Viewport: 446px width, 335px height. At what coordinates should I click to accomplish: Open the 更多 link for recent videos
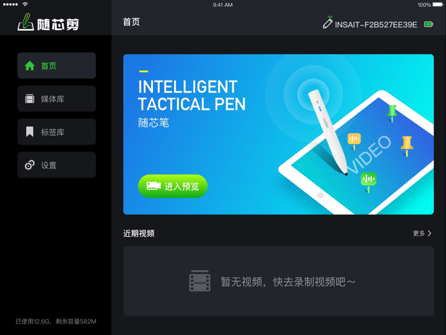(x=422, y=234)
